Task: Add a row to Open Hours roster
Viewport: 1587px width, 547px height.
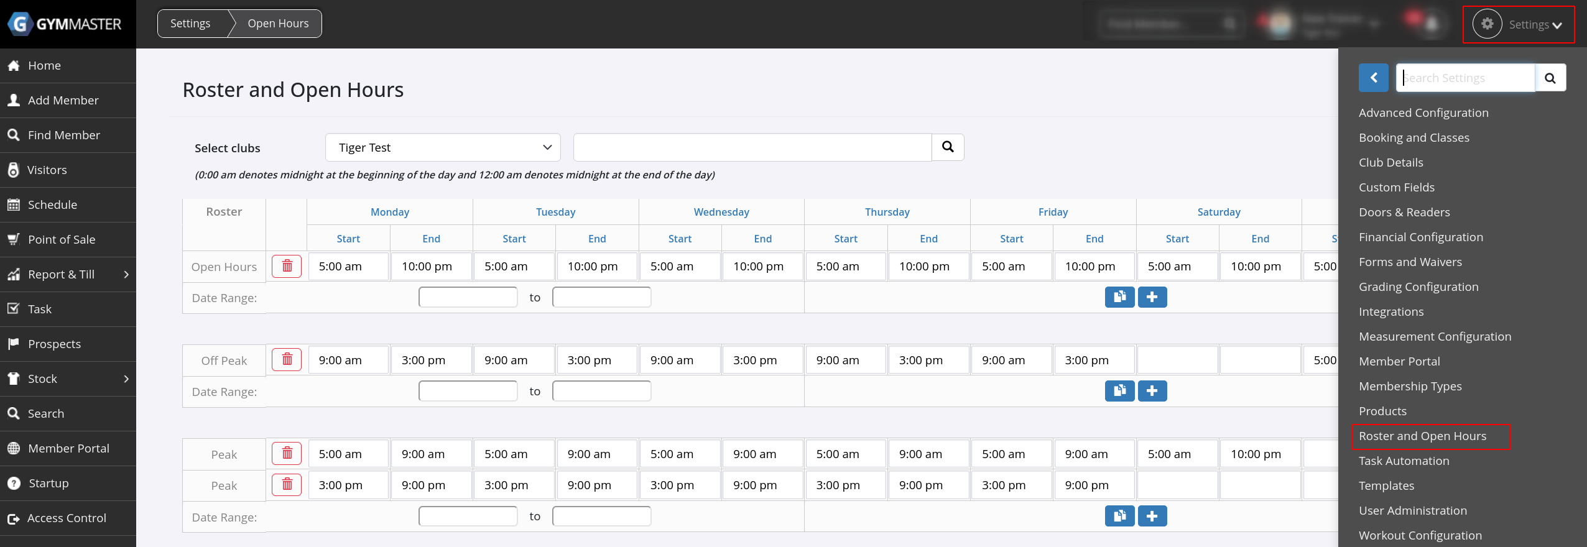Action: [x=1152, y=297]
